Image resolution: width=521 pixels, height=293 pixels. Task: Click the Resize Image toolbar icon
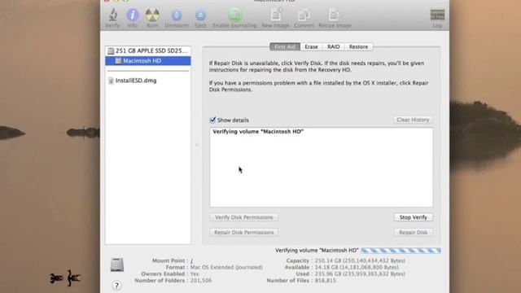[335, 18]
